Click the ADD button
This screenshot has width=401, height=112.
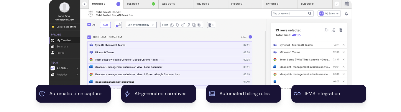coord(105,25)
